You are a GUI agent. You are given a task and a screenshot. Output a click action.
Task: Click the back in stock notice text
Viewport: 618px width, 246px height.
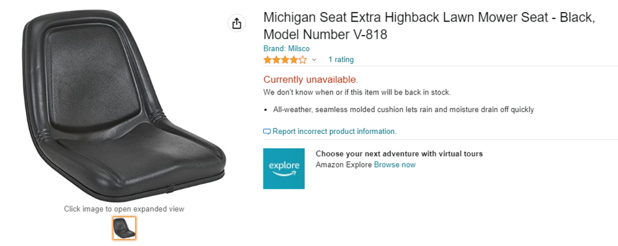coord(357,92)
